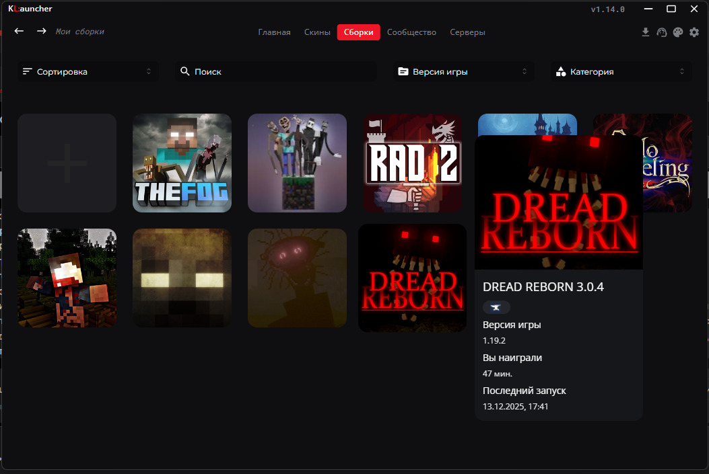Click the Поиск search field
The height and width of the screenshot is (474, 709).
pyautogui.click(x=276, y=71)
